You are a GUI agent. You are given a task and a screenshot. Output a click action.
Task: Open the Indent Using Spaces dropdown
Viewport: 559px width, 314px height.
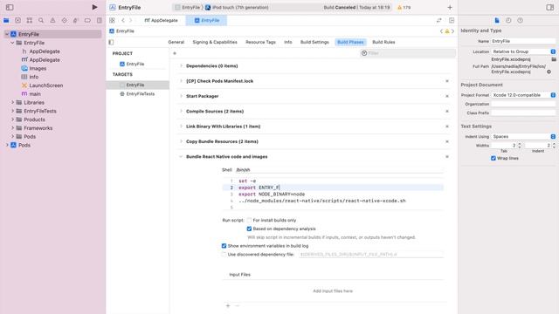(523, 137)
